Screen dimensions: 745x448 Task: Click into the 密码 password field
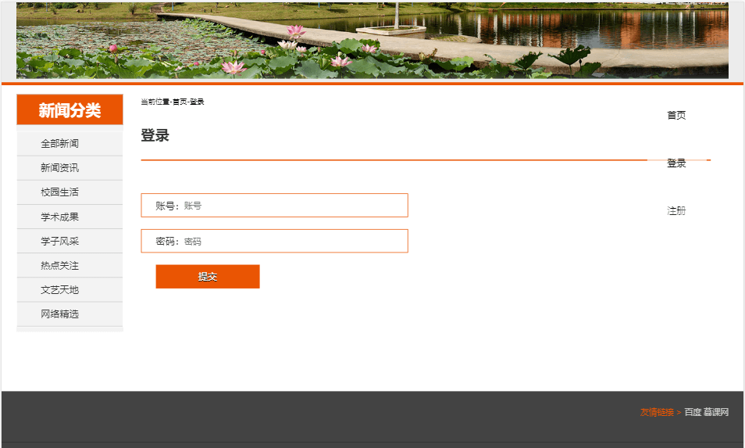(x=293, y=242)
